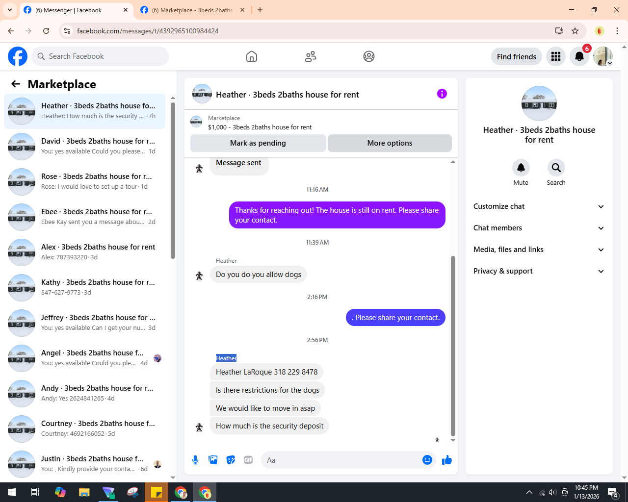Image resolution: width=628 pixels, height=502 pixels.
Task: Show hidden system tray icons
Action: 529,492
